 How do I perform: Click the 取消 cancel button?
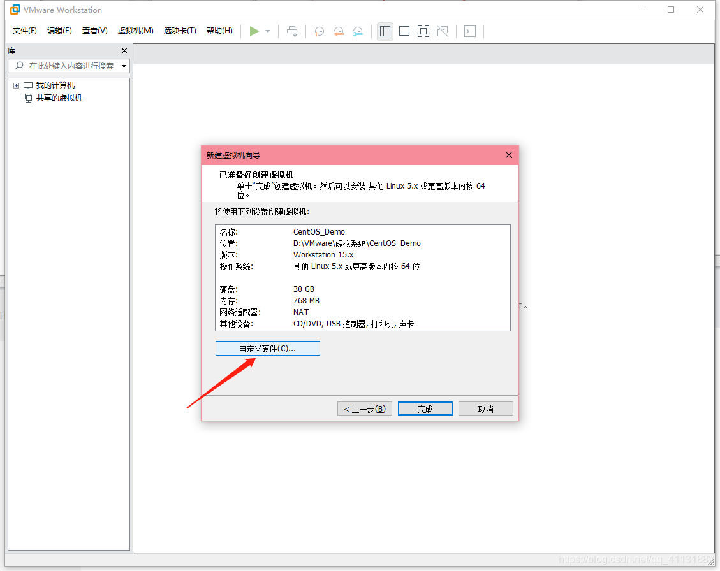point(486,409)
